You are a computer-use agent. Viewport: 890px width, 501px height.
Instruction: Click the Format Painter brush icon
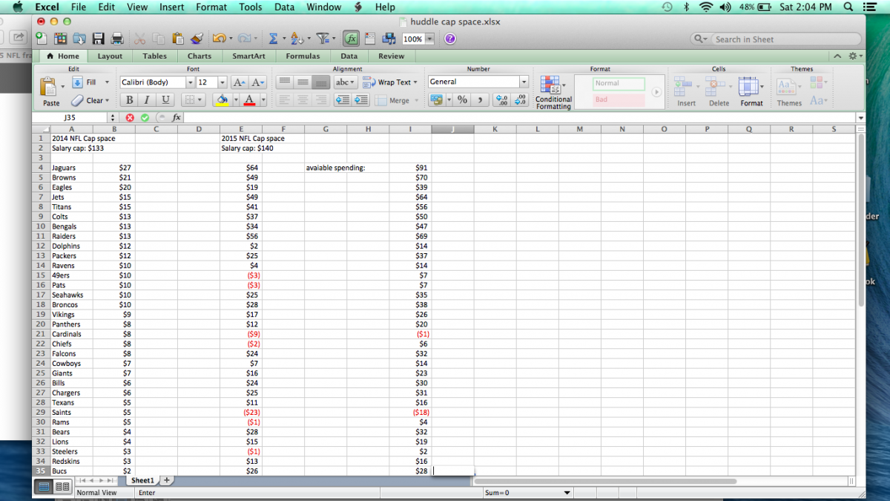coord(196,39)
